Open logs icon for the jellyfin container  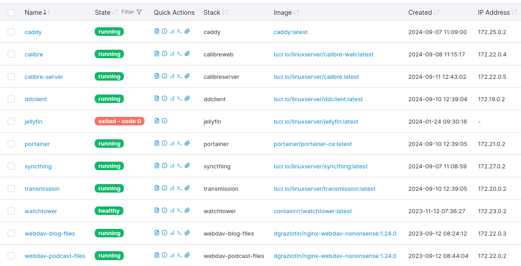157,121
